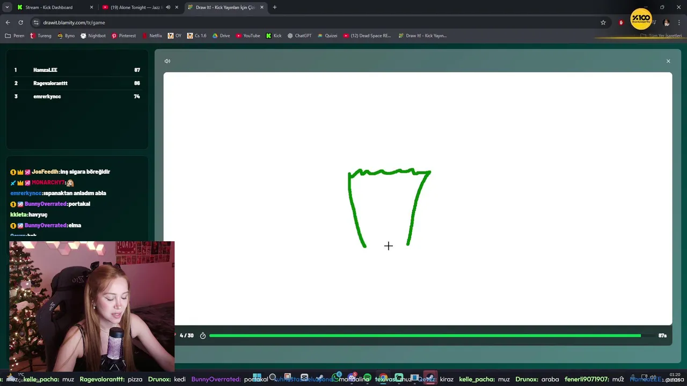This screenshot has height=386, width=687.
Task: Open the Quizei bookmark
Action: click(x=327, y=36)
